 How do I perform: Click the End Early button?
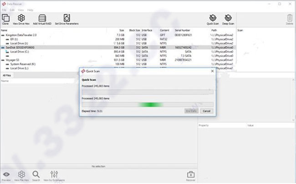(x=191, y=111)
